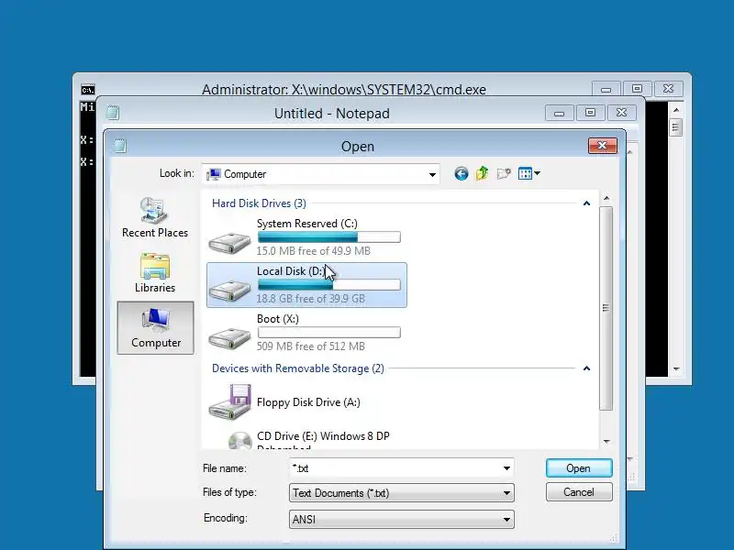The width and height of the screenshot is (734, 550).
Task: Minimize the cmd.exe window
Action: 606,89
